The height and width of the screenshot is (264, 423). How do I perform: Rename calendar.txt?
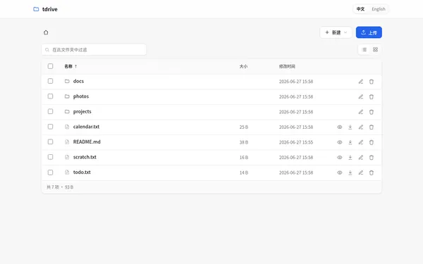361,127
